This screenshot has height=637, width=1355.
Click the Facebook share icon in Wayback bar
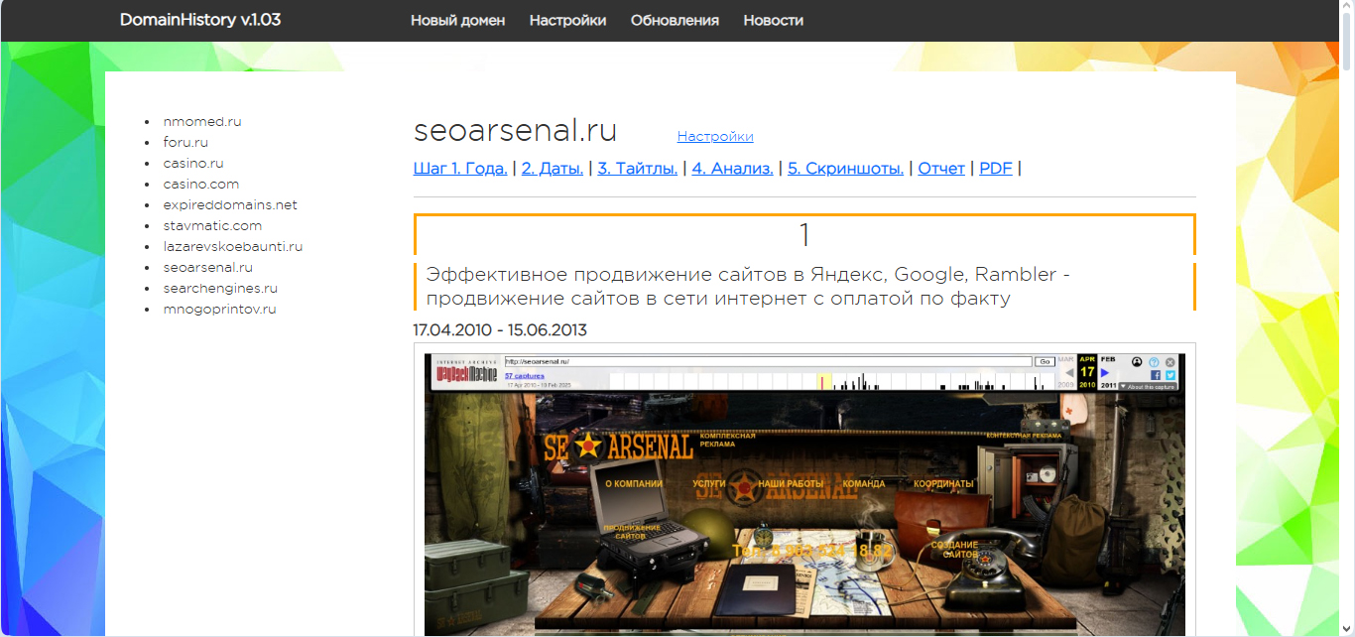(1156, 376)
